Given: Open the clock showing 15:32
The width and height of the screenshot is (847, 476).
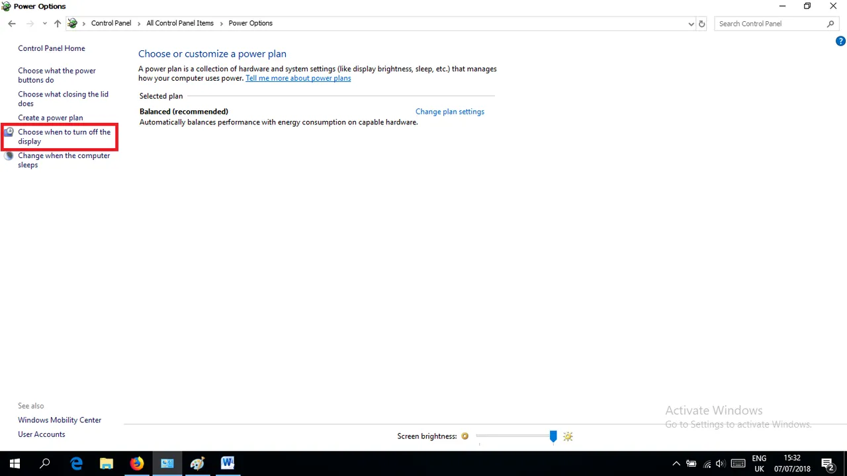Looking at the screenshot, I should [792, 463].
